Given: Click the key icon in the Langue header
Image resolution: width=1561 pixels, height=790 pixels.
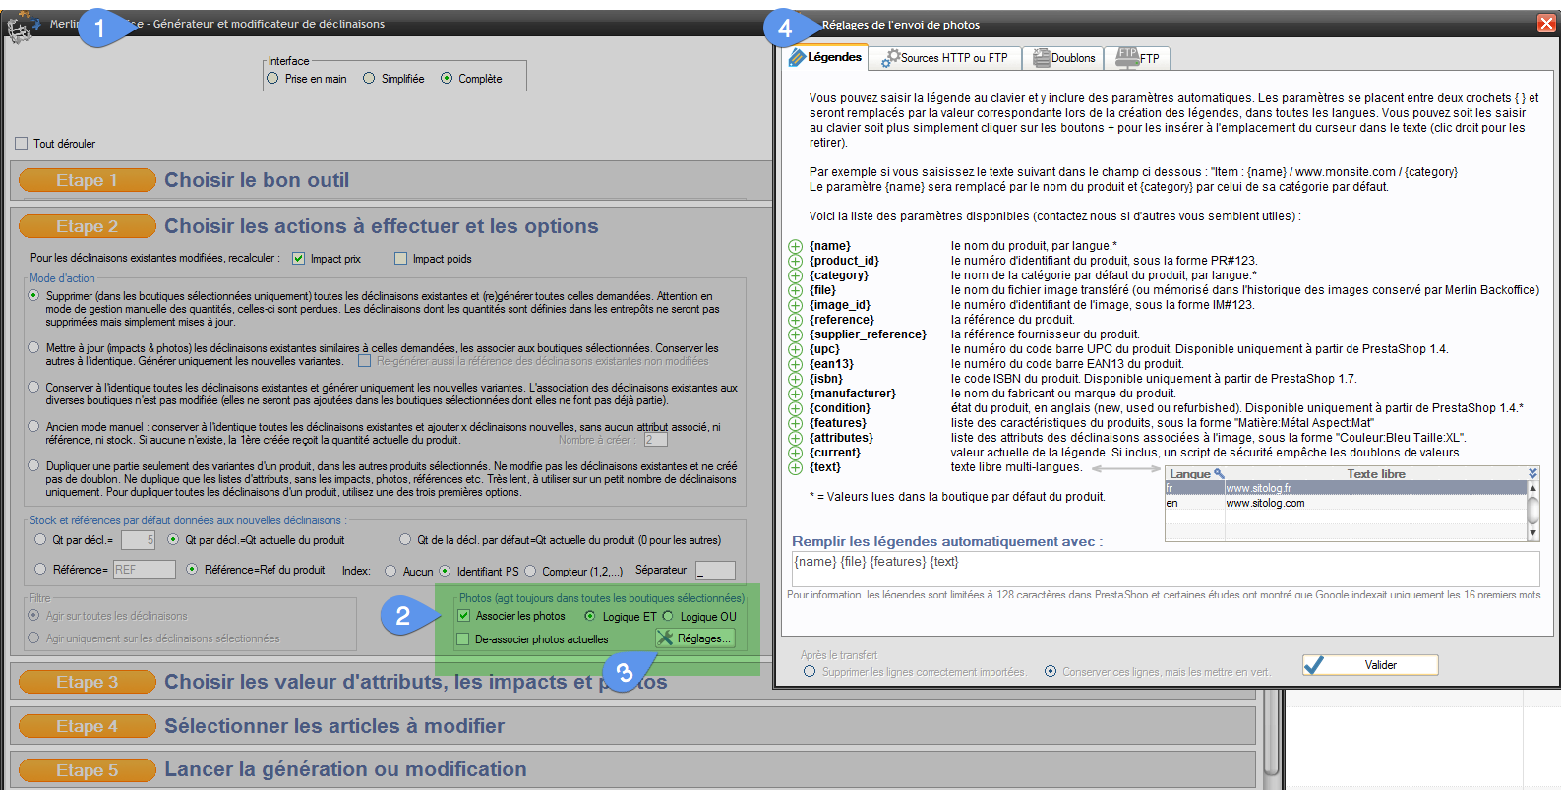Looking at the screenshot, I should (x=1219, y=474).
